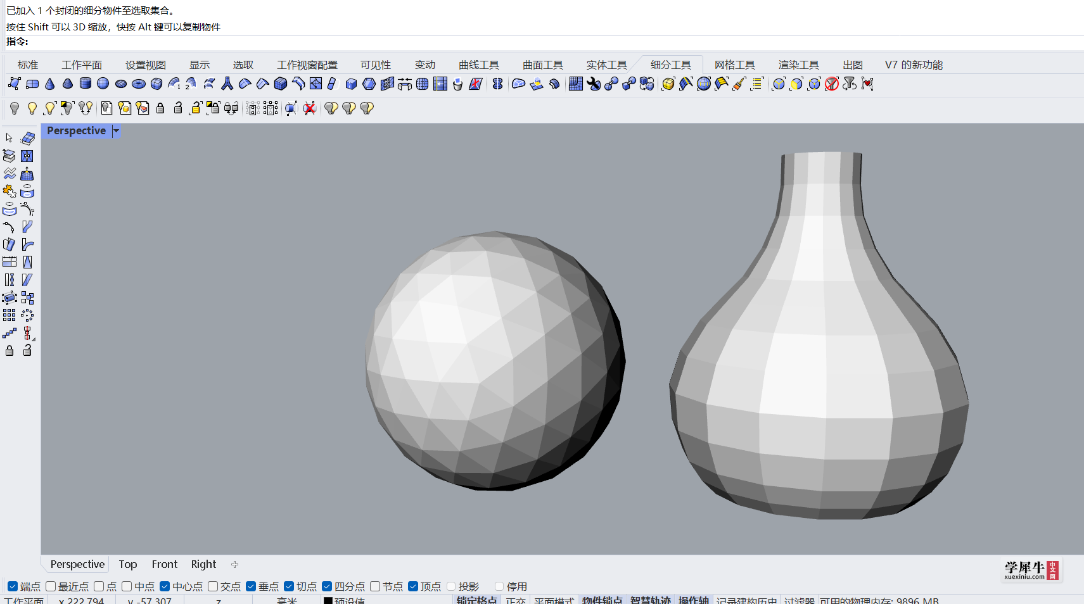Click the orange paintbrush selection icon
This screenshot has height=604, width=1084.
[x=739, y=84]
